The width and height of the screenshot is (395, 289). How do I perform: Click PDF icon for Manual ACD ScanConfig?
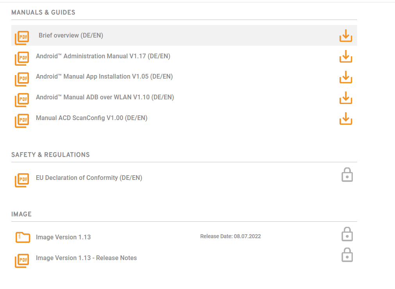(x=22, y=120)
